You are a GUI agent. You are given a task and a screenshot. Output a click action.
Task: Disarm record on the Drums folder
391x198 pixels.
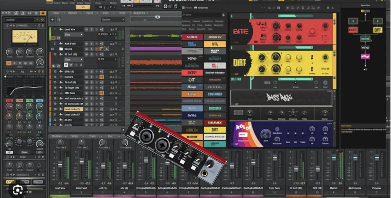tap(97, 49)
